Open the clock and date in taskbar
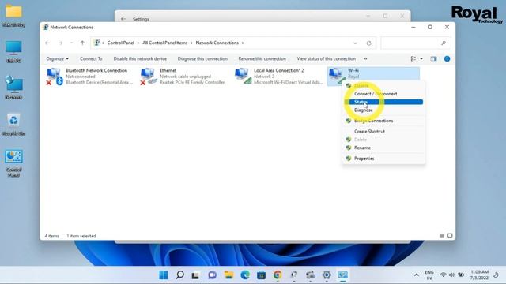 [479, 275]
